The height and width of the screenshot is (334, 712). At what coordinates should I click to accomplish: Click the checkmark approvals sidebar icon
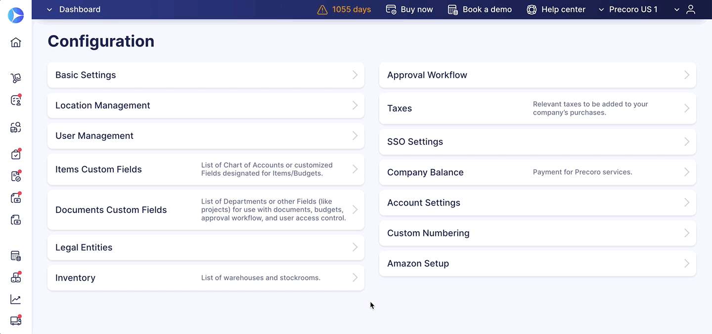tap(16, 154)
